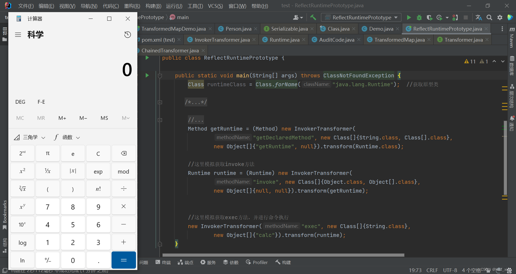Click the editor vertical scrollbar thumb
This screenshot has height=274, width=516.
click(x=505, y=158)
